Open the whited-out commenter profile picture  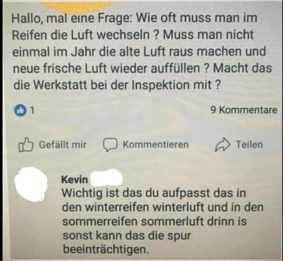[31, 184]
